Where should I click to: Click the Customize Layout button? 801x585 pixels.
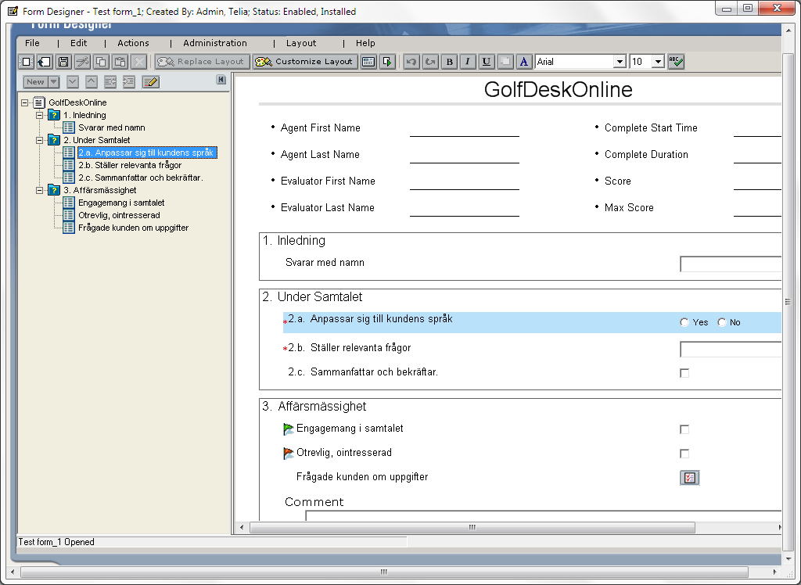305,62
